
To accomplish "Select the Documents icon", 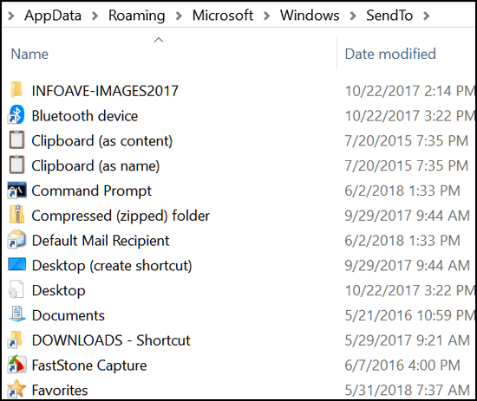I will point(16,314).
